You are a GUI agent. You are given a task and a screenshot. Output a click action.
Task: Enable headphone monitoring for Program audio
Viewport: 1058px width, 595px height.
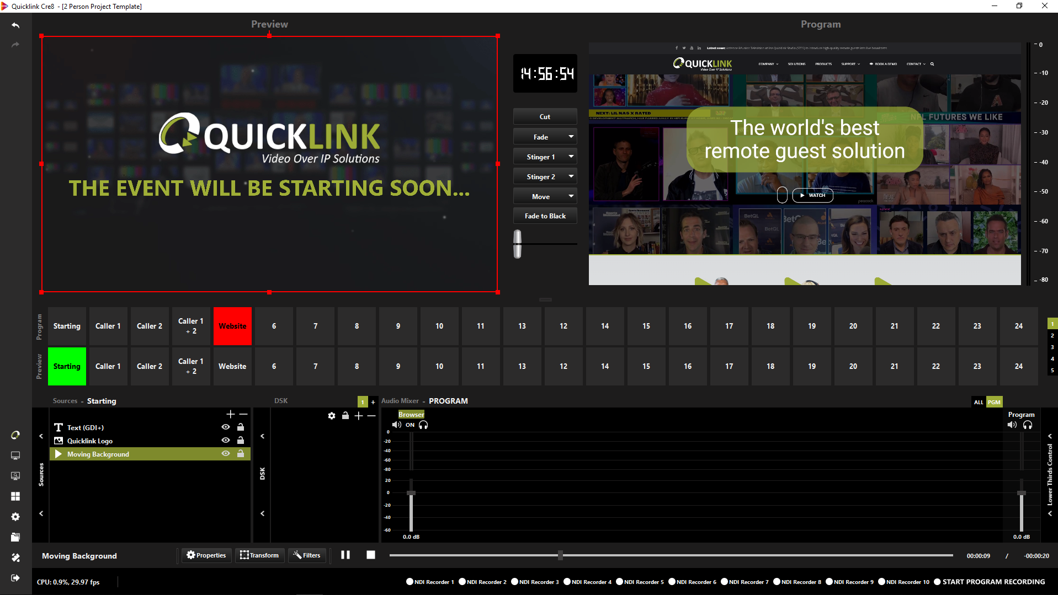pos(1027,425)
